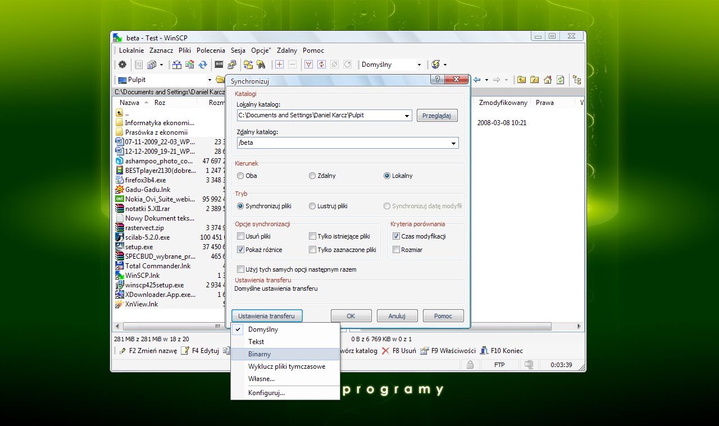Enable the Usuń pliki checkbox
This screenshot has height=426, width=719.
pos(241,236)
